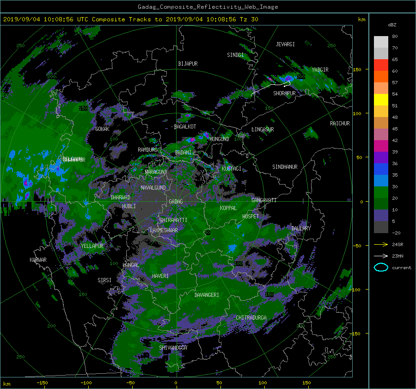416x389 pixels.
Task: Click the BALLARY city label
Action: click(301, 228)
